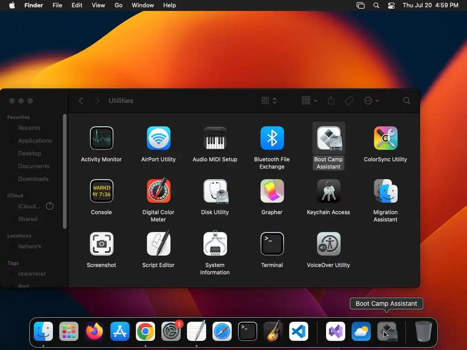
Task: Open the Weather app in Dock
Action: coord(361,331)
